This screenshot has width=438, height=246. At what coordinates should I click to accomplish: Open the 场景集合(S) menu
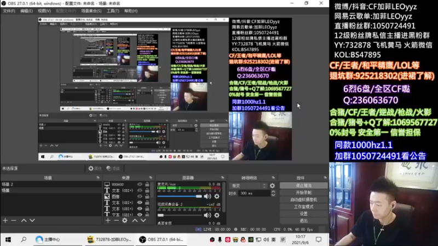coord(91,11)
